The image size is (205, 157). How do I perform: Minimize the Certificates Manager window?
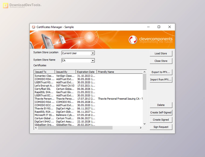point(148,27)
